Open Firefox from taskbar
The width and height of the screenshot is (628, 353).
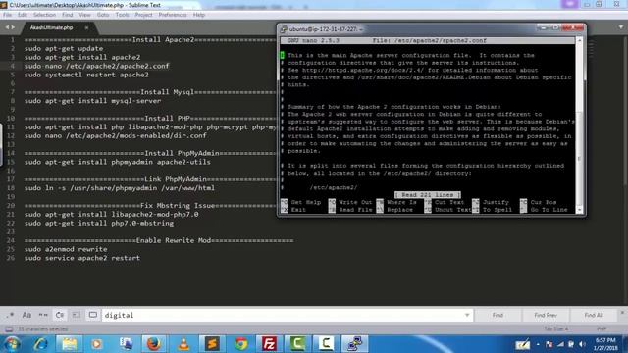(154, 344)
